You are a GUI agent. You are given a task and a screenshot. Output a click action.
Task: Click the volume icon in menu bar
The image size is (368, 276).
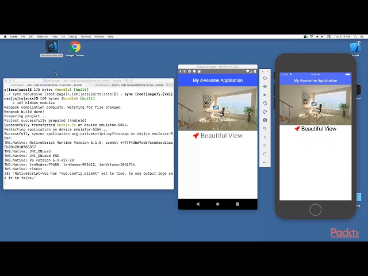tap(322, 37)
